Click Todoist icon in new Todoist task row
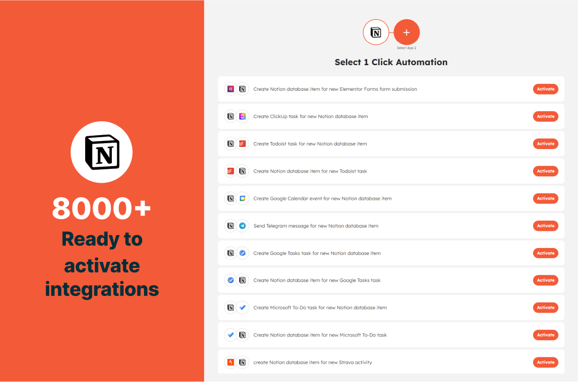Screen dimensions: 578x382 point(230,171)
